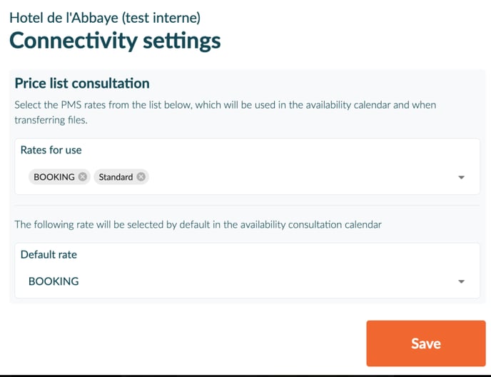Click the 'Rates for use' field label
This screenshot has height=377, width=491.
coord(51,150)
